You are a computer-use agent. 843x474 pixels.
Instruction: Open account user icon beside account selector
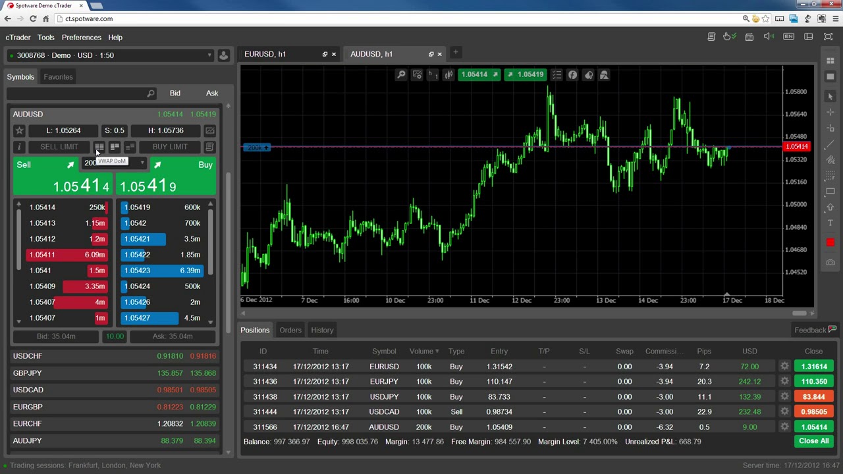223,55
